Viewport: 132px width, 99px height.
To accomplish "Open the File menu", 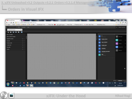I will pyautogui.click(x=19, y=27).
